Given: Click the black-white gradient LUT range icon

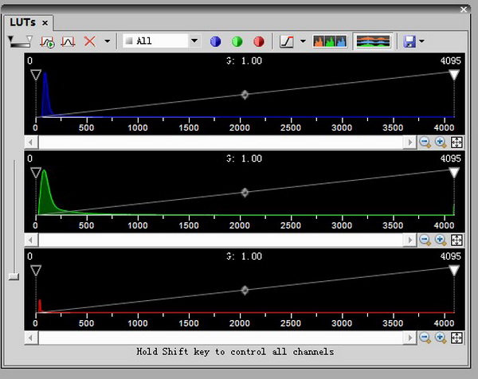Looking at the screenshot, I should click(20, 41).
